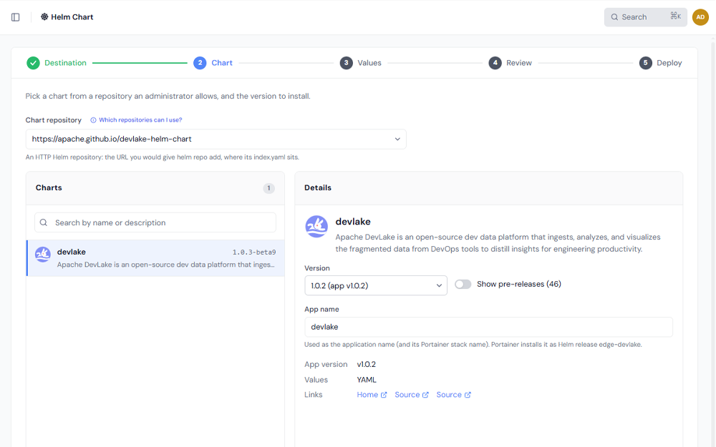Click the large devlake logo in Details
The height and width of the screenshot is (447, 716).
coord(316,227)
